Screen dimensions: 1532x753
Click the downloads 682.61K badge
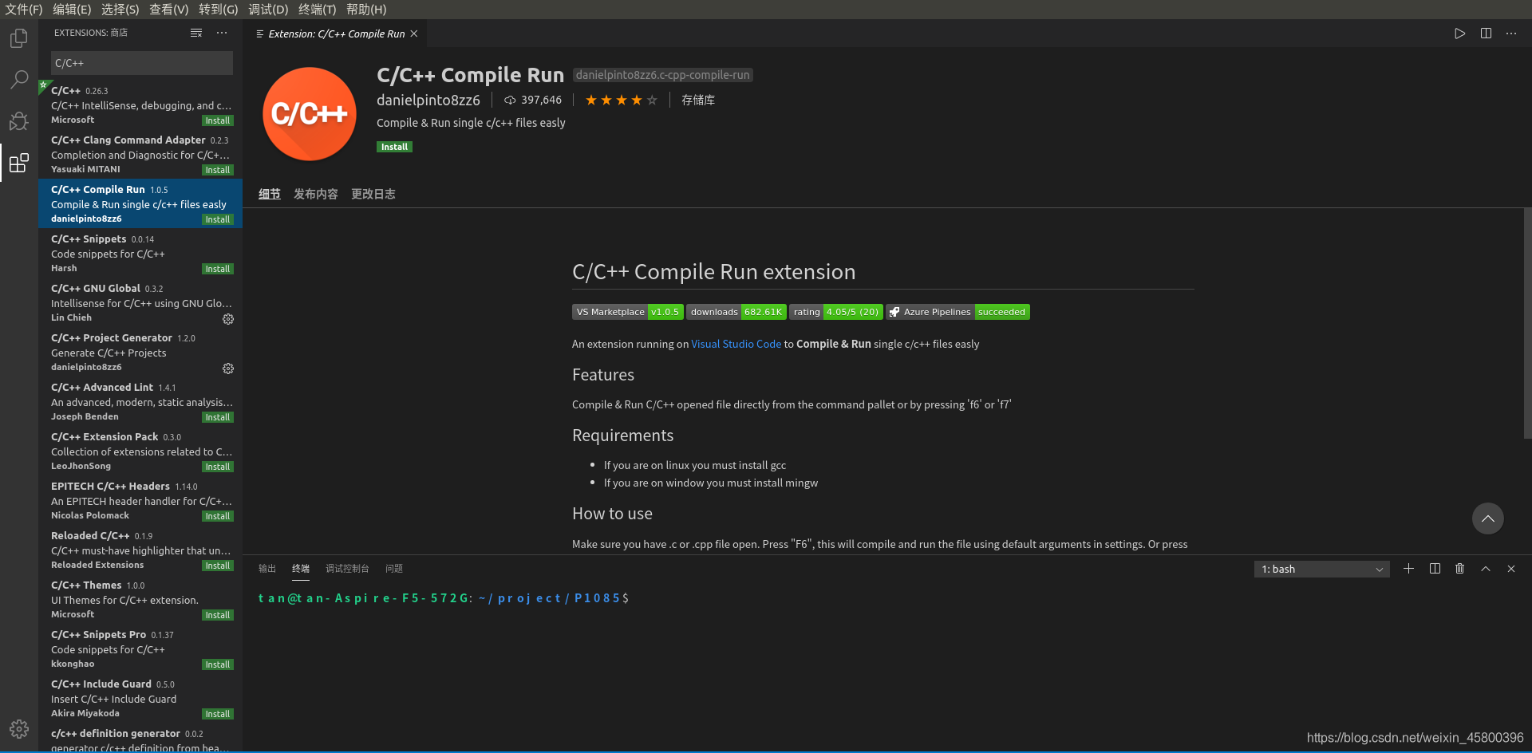(x=736, y=312)
